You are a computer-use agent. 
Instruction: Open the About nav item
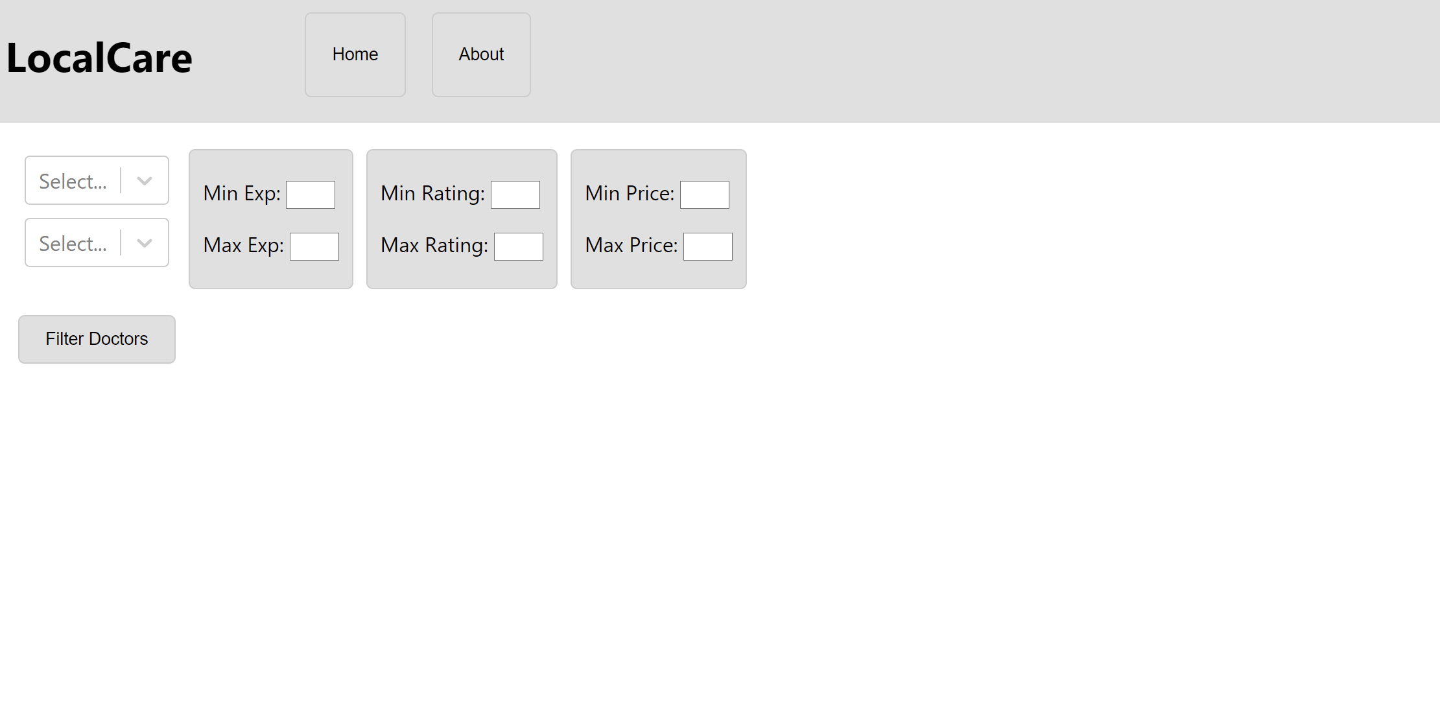(481, 55)
